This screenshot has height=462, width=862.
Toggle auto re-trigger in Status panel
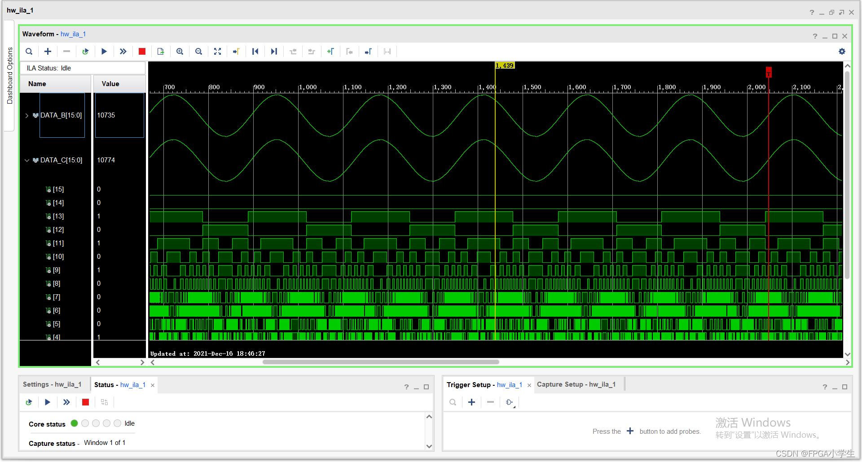tap(29, 402)
